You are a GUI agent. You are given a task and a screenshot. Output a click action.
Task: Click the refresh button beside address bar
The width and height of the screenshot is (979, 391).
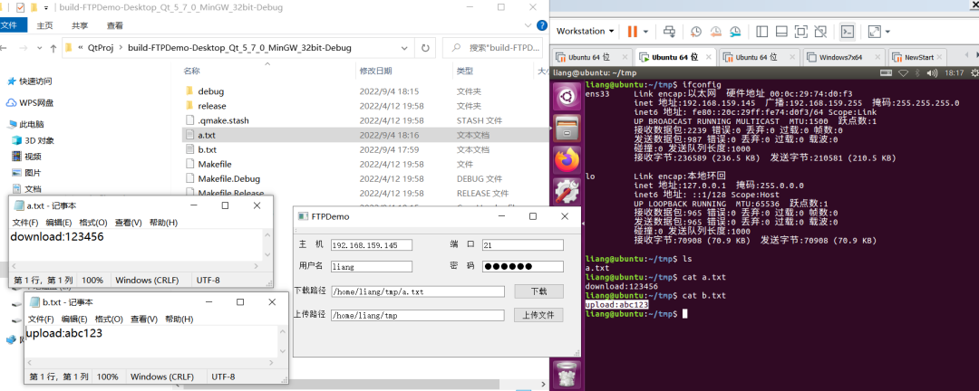425,48
